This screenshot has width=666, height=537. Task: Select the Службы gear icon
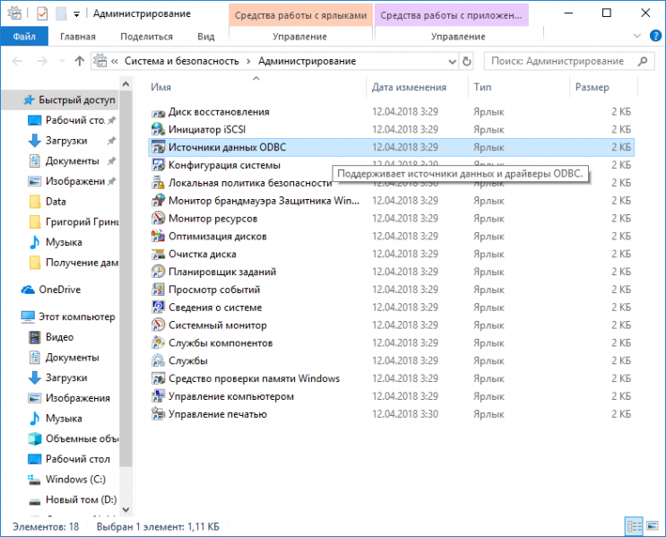pyautogui.click(x=158, y=360)
